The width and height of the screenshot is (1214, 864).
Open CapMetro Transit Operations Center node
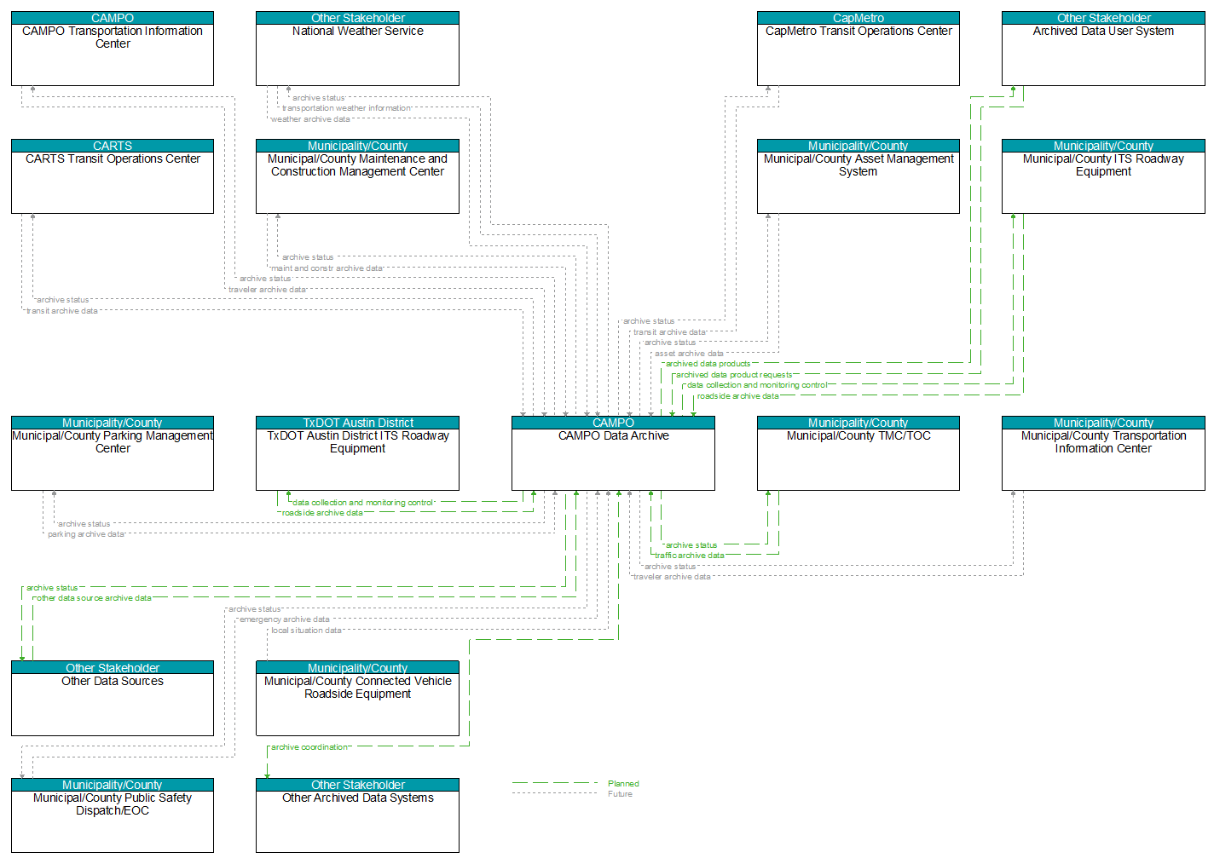click(x=858, y=49)
